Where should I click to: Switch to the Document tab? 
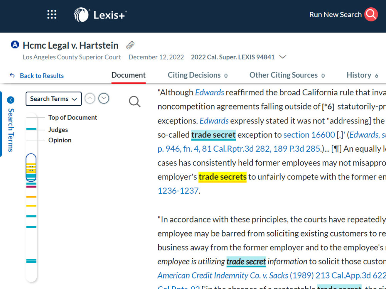point(129,75)
